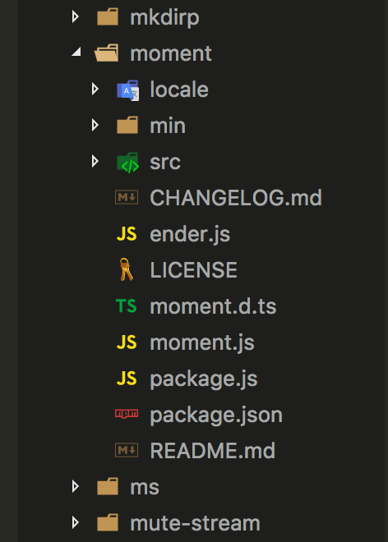Open the moment.d.ts file
The image size is (388, 542).
coord(213,306)
